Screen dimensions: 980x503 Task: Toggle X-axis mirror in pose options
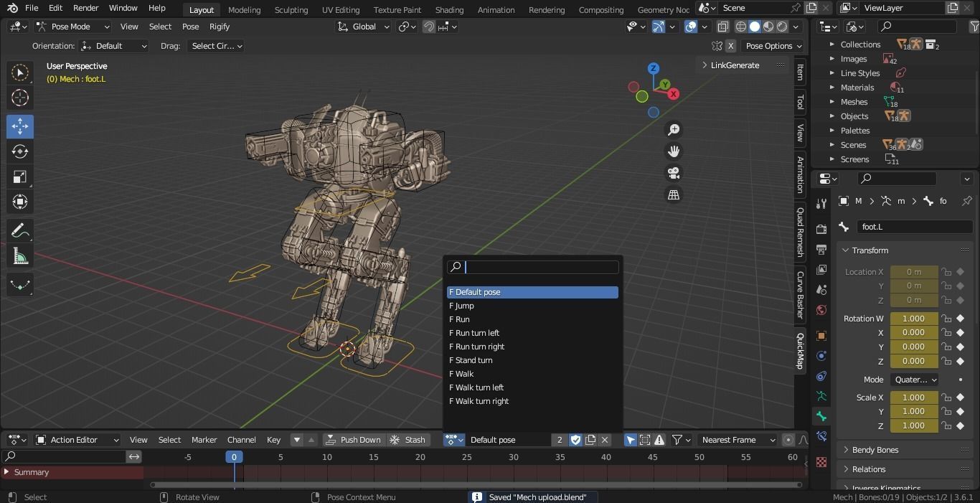(730, 46)
